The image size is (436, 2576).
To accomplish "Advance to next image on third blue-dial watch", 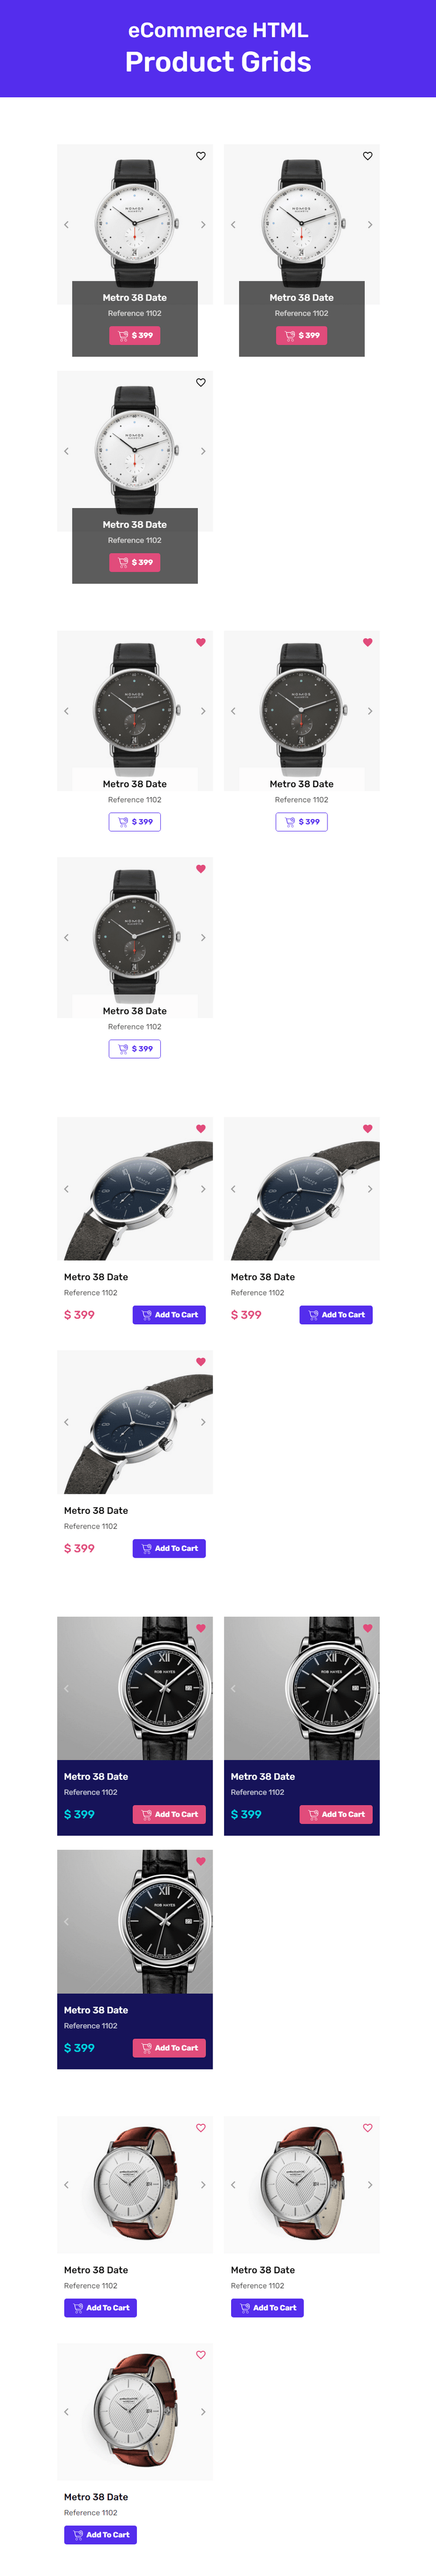I will [x=203, y=1422].
